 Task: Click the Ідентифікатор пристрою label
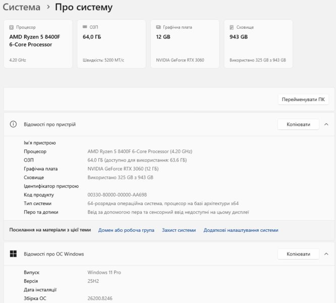coord(51,186)
